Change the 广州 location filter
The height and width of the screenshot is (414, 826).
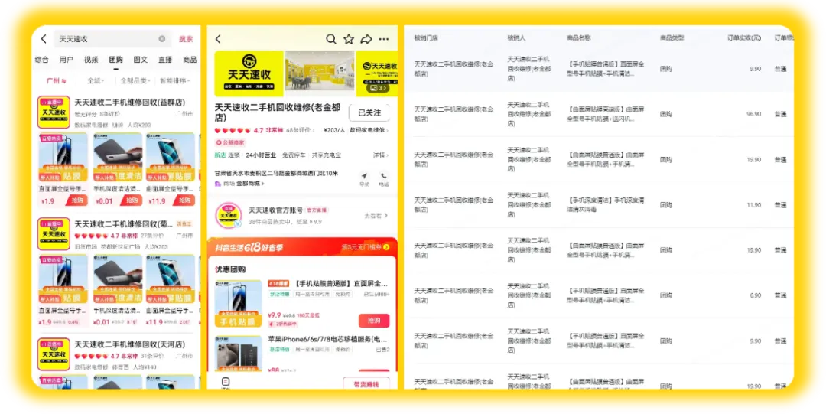coord(57,80)
